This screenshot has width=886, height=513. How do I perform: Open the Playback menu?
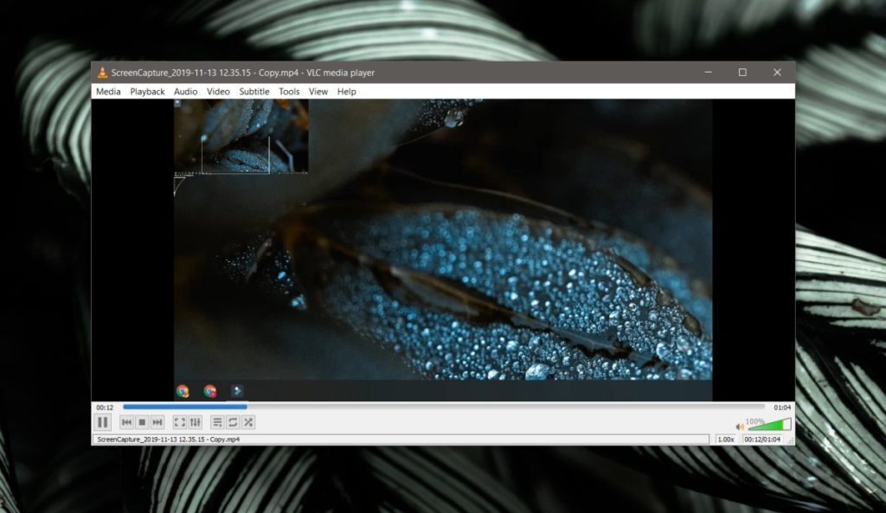[147, 92]
